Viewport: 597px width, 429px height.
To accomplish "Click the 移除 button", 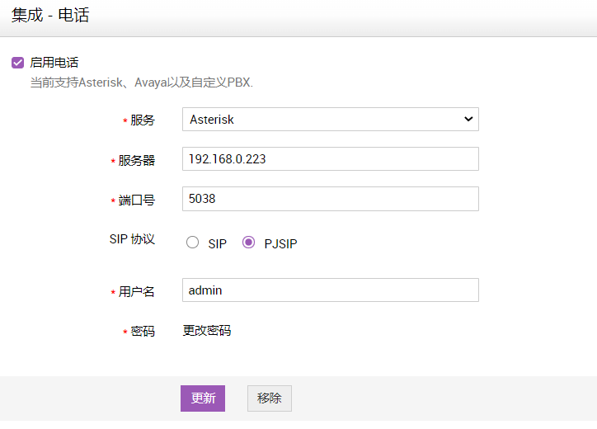I will [270, 398].
